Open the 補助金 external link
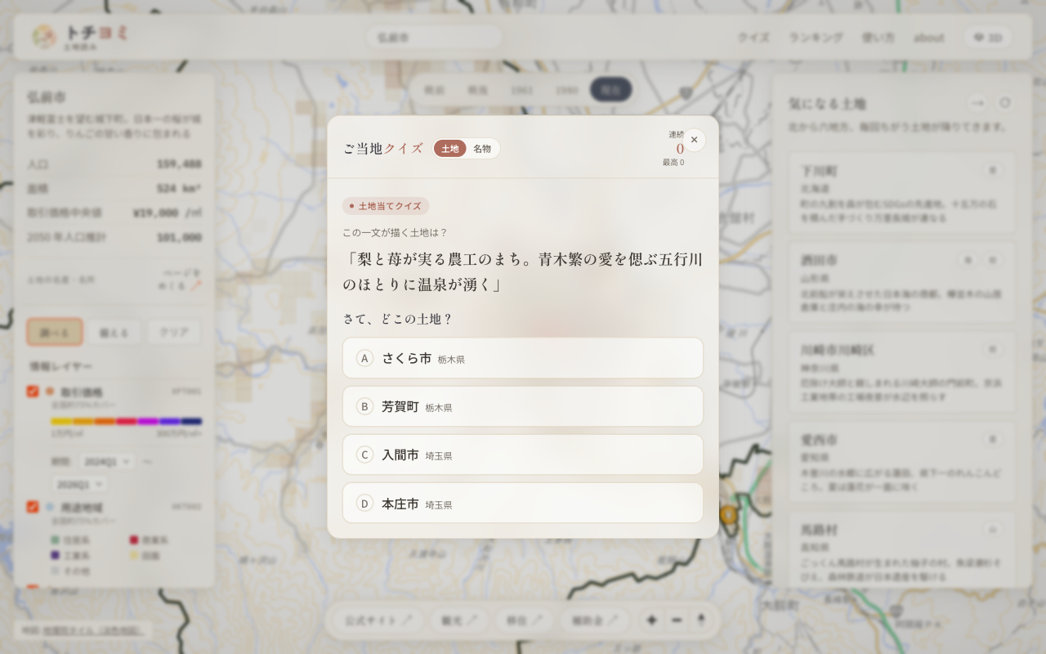Screen dimensions: 1046x654 (x=594, y=620)
